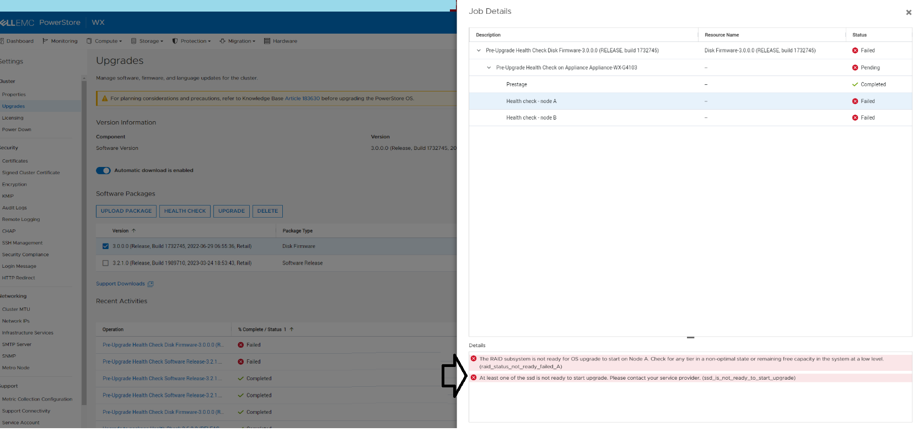
Task: Open first Pre-Upgrade Health Check Disk Firmware activity link
Action: tap(163, 345)
